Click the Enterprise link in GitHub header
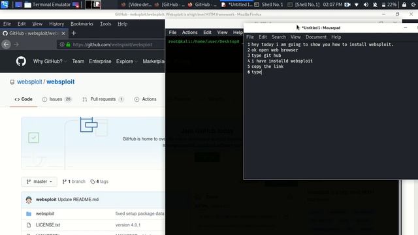The image size is (418, 235). tap(100, 61)
